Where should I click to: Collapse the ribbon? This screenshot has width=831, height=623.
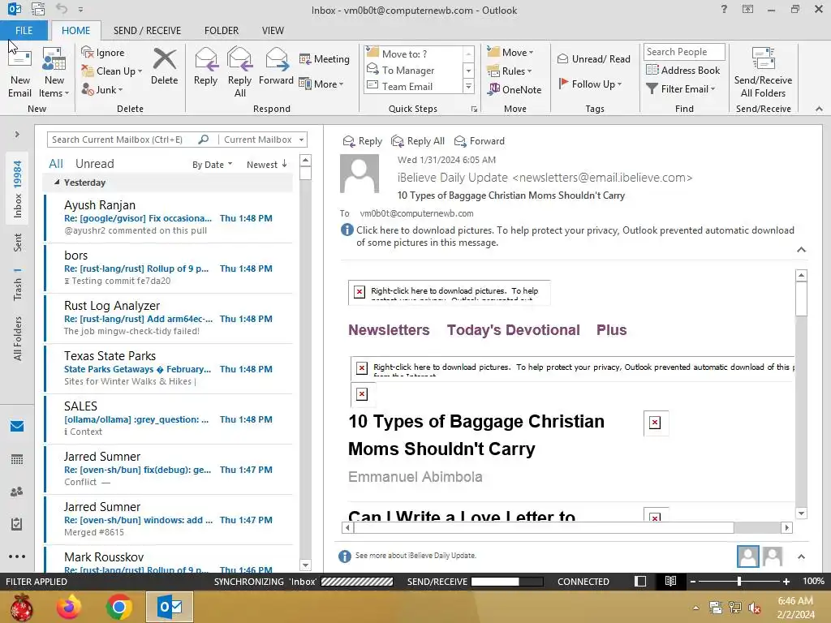tap(819, 109)
